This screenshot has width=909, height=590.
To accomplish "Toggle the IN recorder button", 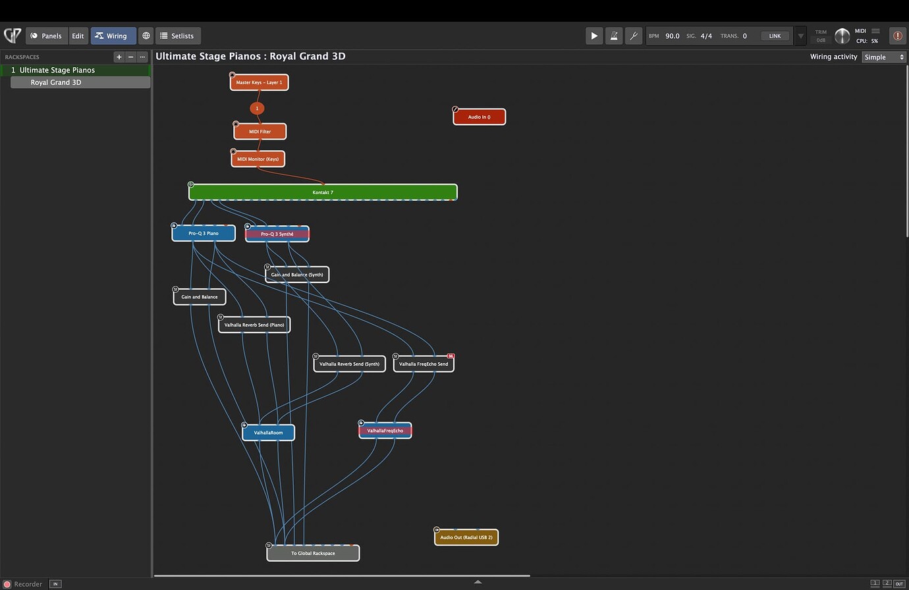I will (x=55, y=584).
